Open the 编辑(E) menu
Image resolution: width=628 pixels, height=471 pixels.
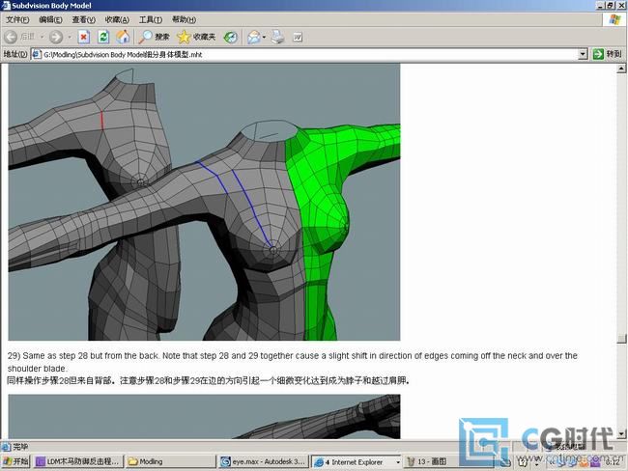[50, 19]
